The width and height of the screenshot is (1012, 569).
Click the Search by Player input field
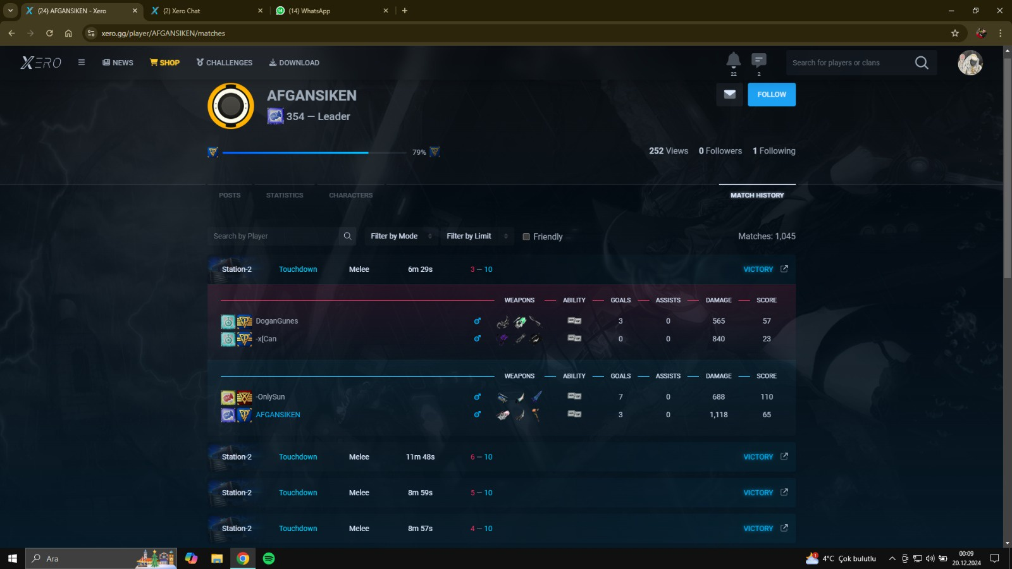273,236
